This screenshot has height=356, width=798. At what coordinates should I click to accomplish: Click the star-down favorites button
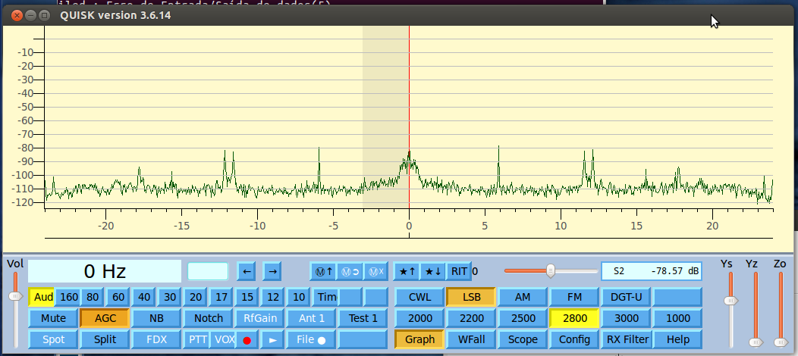point(432,271)
